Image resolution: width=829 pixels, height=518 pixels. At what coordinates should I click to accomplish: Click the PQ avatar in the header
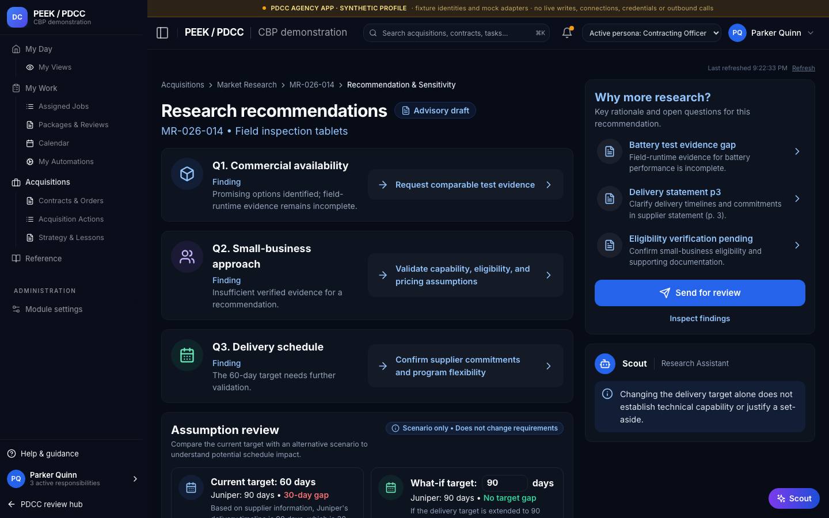click(x=737, y=33)
